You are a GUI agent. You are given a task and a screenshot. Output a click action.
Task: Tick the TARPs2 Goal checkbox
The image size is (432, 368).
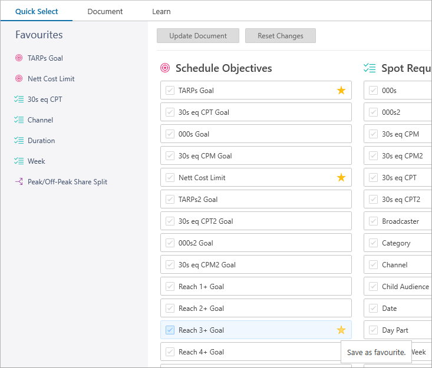170,199
